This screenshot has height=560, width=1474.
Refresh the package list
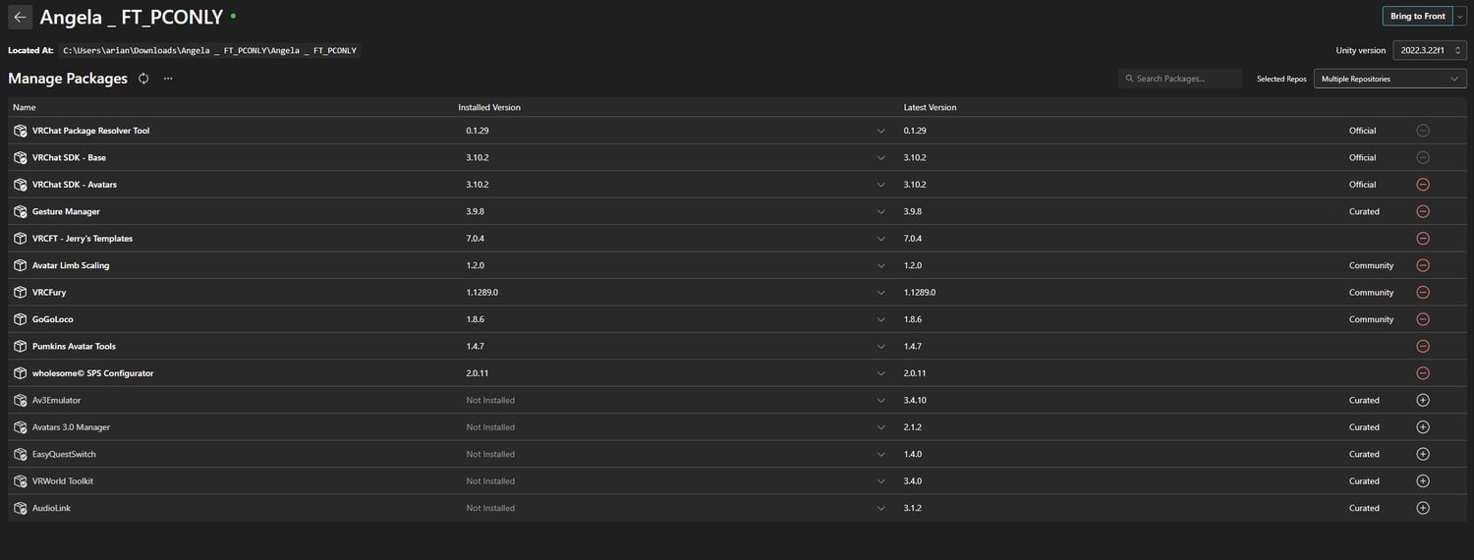(x=143, y=79)
